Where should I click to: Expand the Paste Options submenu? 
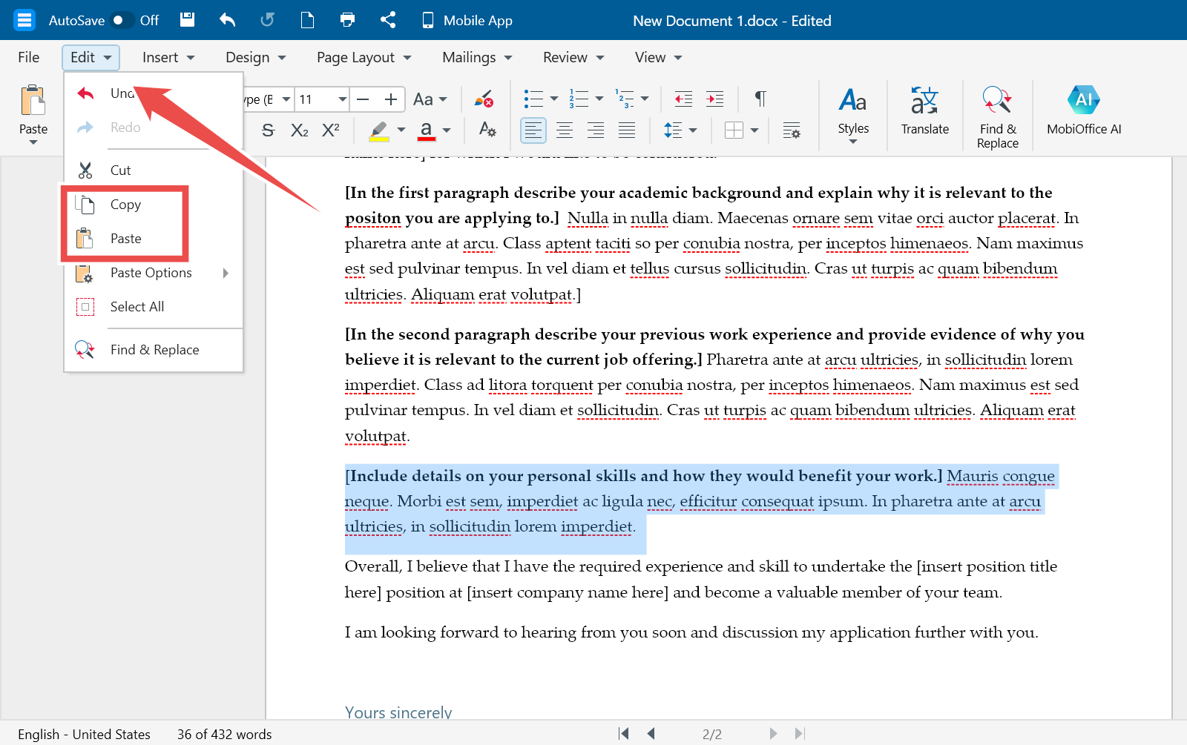point(152,273)
